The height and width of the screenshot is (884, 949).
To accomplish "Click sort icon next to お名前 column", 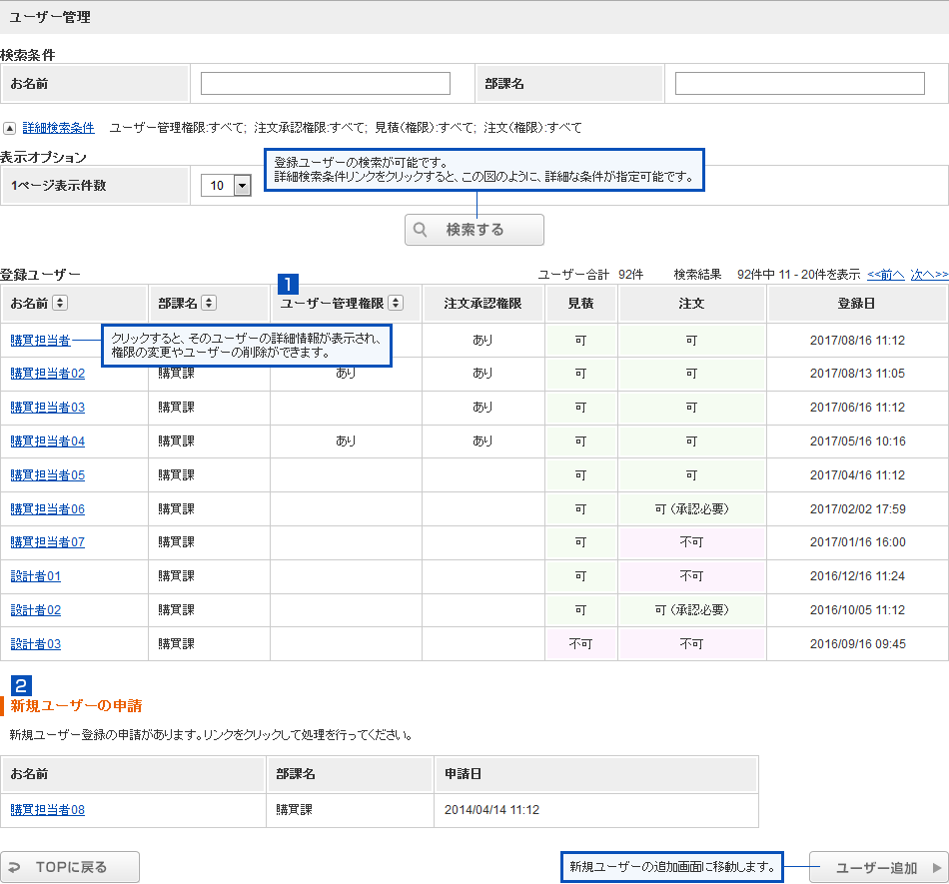I will pos(60,303).
